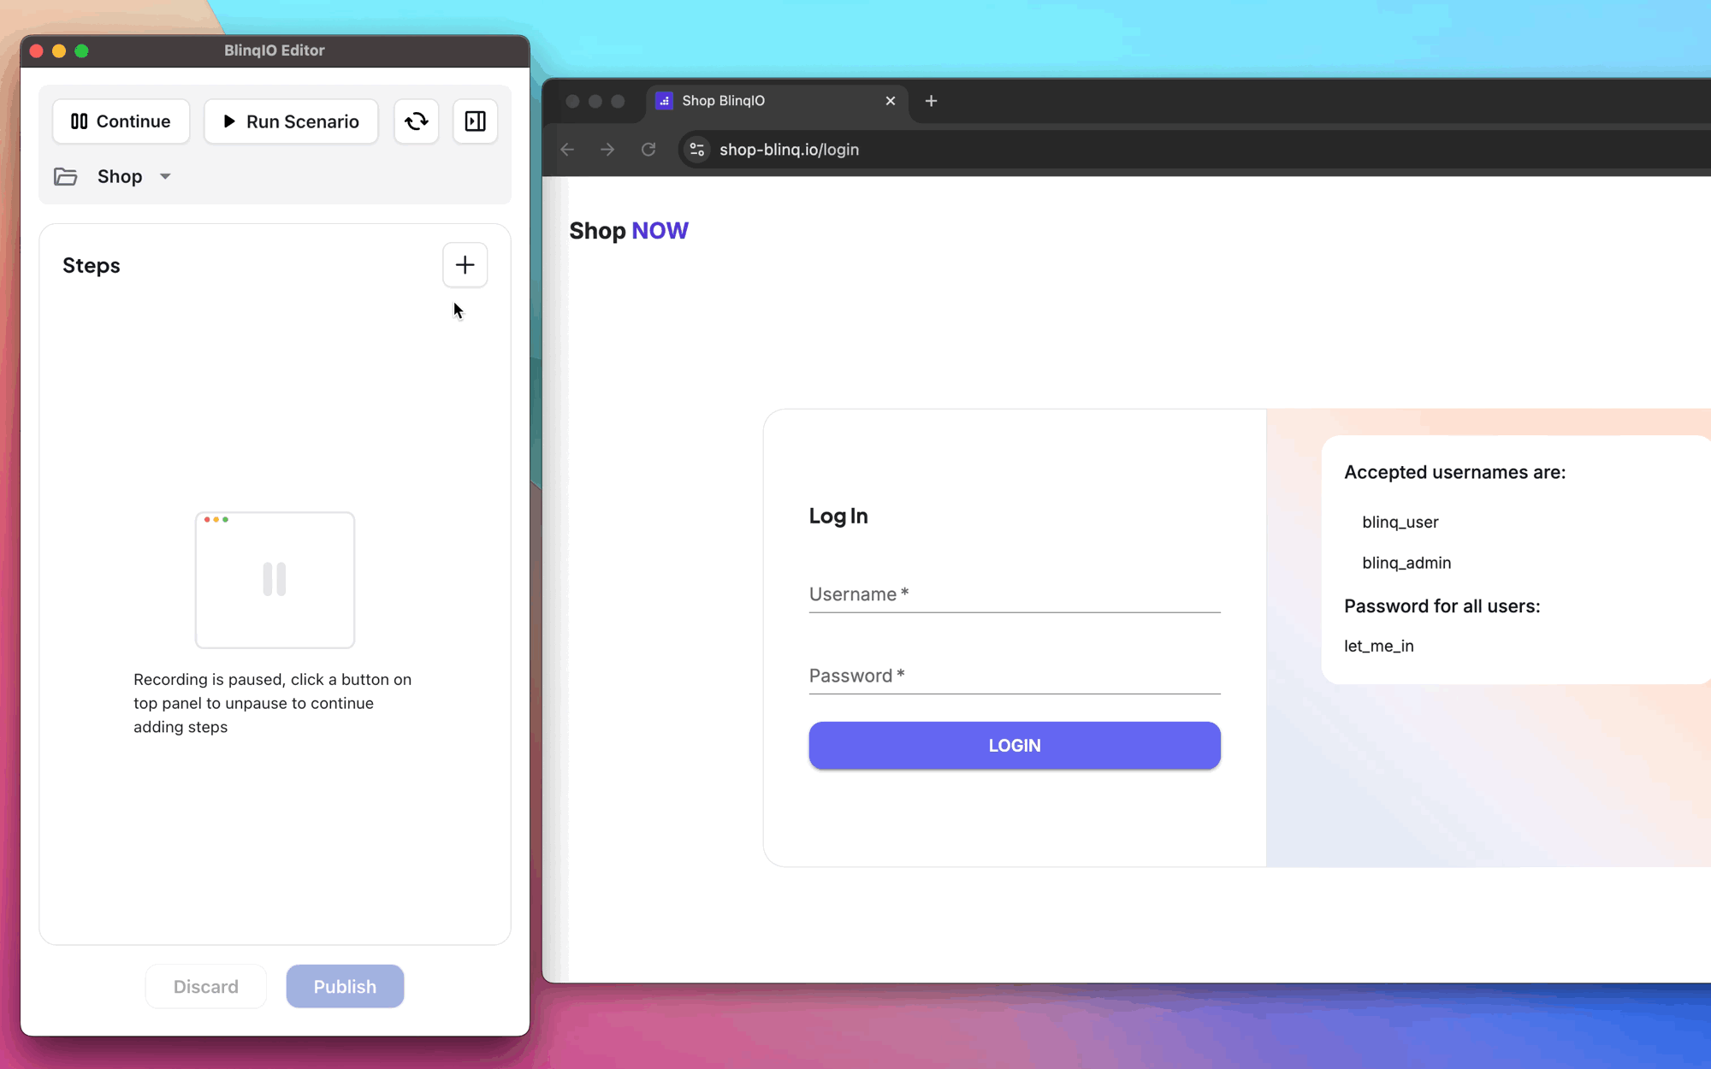Click the LOGIN button

1014,744
